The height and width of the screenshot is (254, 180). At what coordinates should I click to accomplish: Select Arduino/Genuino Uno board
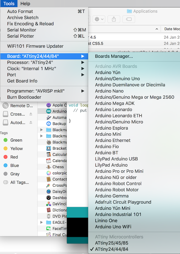[134, 78]
